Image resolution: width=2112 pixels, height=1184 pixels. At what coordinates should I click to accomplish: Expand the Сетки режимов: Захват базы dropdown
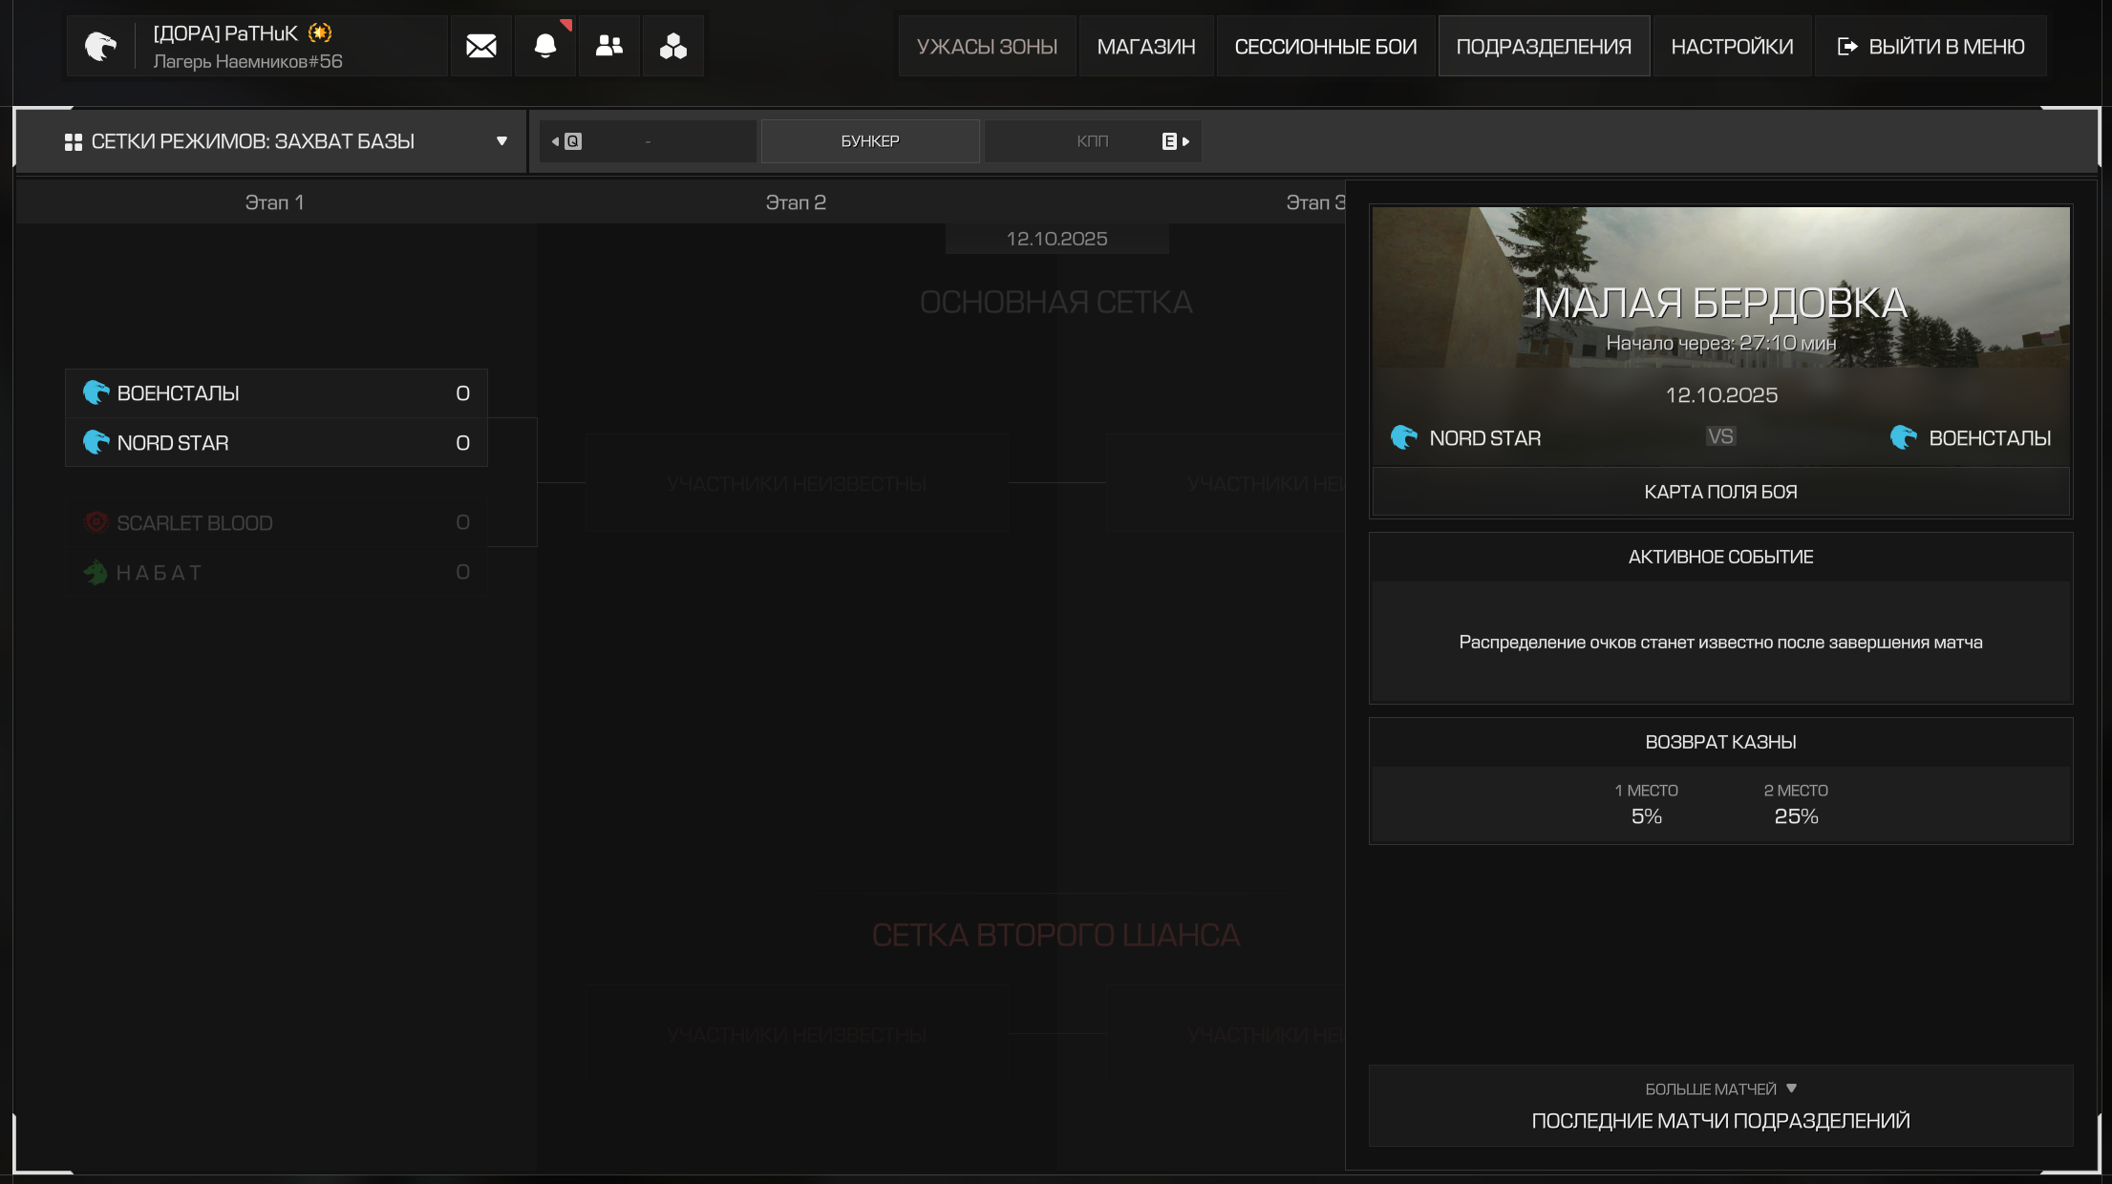coord(501,141)
